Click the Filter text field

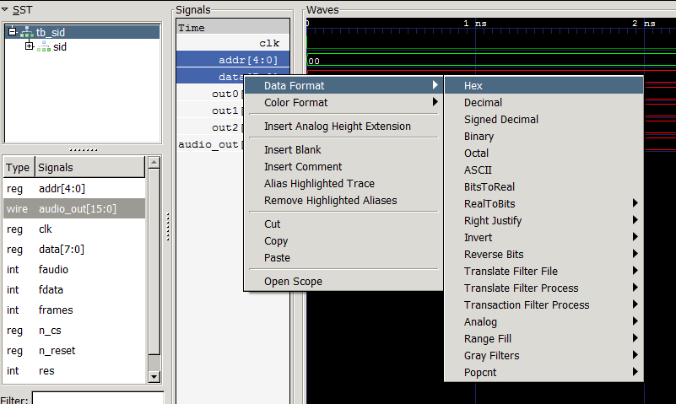coord(97,398)
